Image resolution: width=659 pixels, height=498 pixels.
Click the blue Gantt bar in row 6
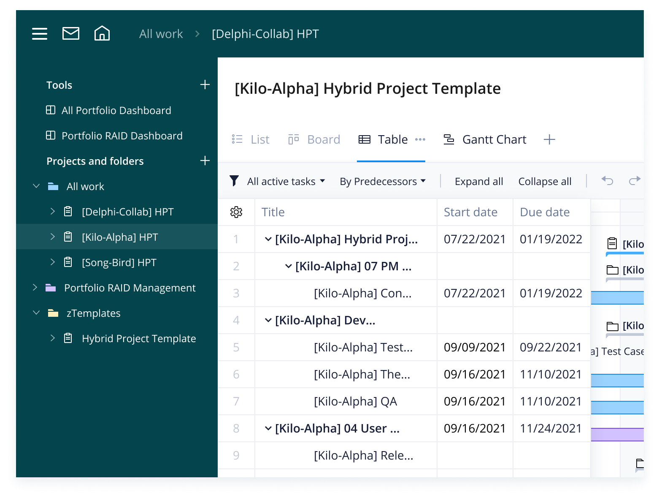617,380
